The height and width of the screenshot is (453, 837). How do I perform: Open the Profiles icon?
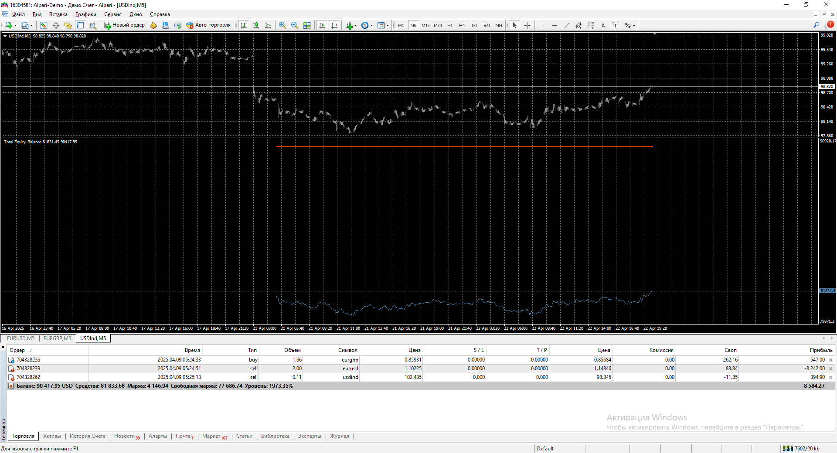tap(24, 25)
